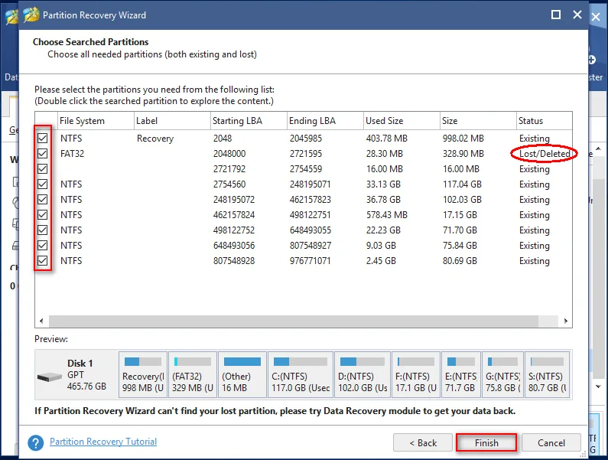Click used size 403.78 MB cell
608x460 pixels.
pyautogui.click(x=386, y=139)
